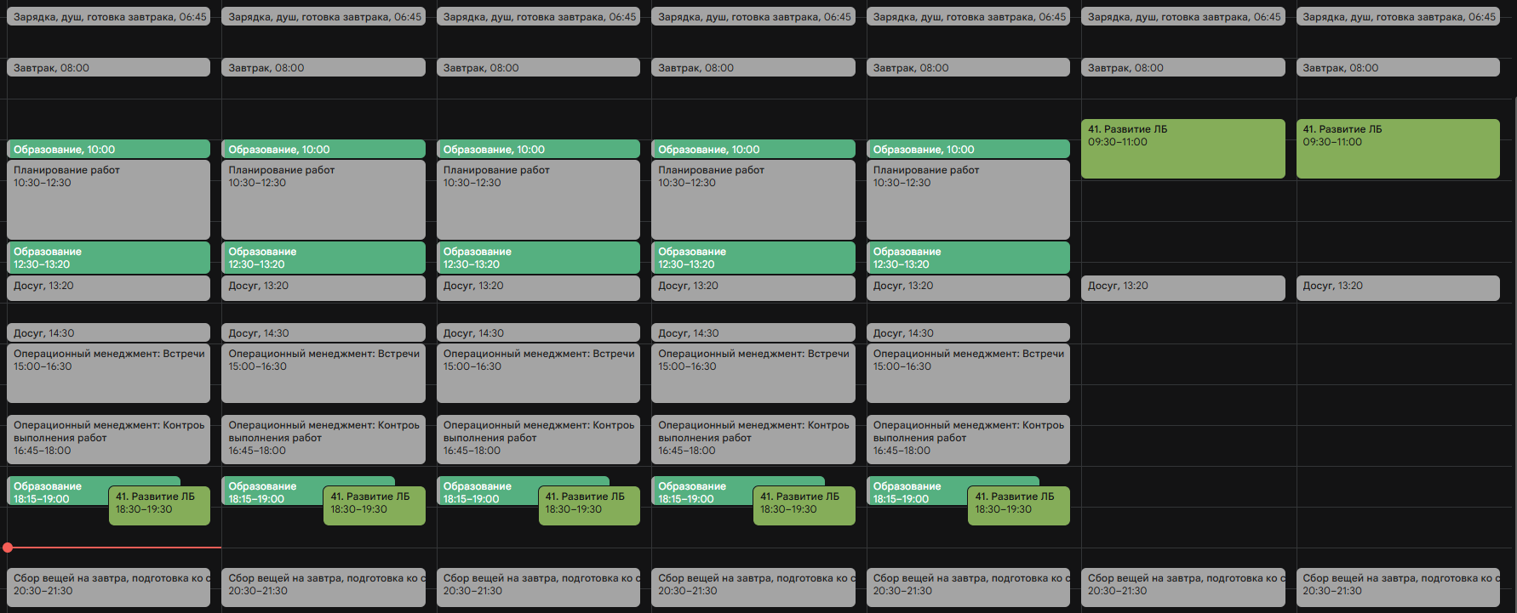Select Досуг 13:20 event in the sixth day column

[1182, 287]
